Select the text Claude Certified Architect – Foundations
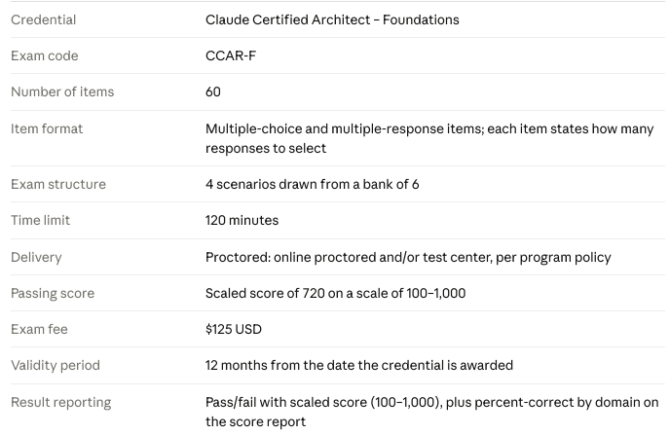The height and width of the screenshot is (435, 670). point(332,19)
